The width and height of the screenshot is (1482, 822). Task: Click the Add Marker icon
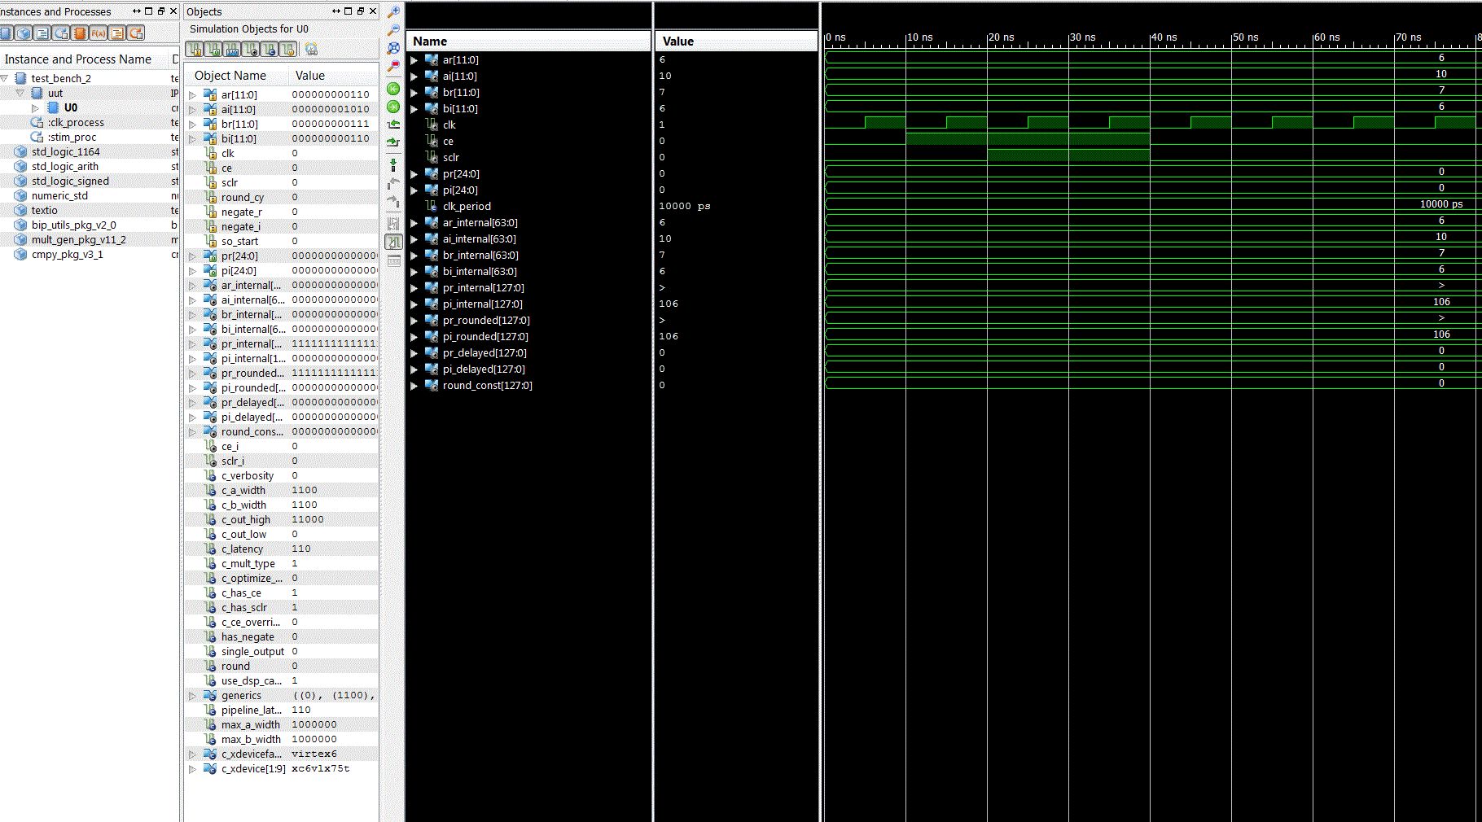point(393,165)
